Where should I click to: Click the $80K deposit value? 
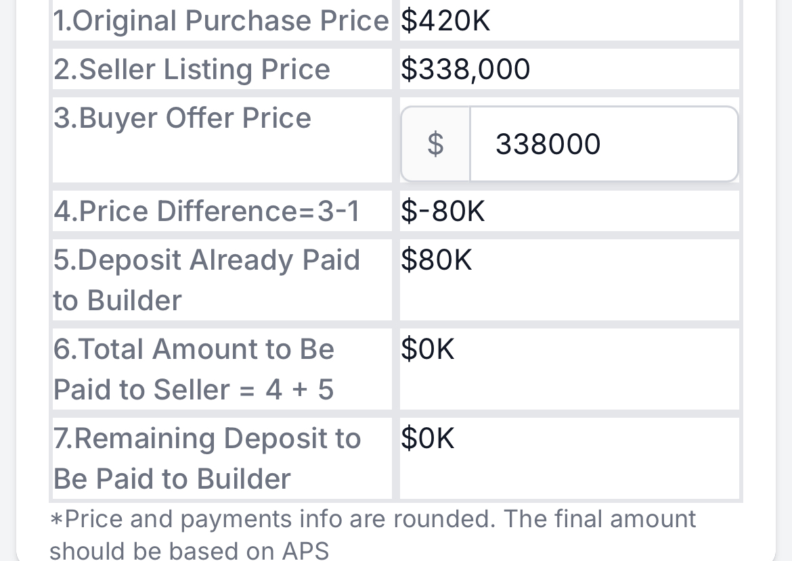click(x=437, y=260)
